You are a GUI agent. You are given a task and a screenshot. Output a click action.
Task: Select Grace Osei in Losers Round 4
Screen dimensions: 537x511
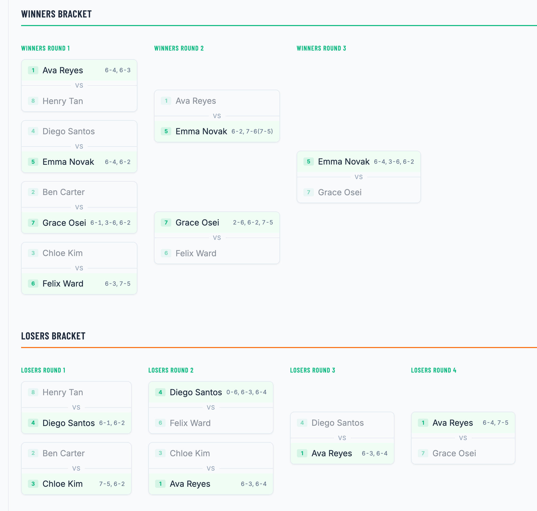point(463,453)
